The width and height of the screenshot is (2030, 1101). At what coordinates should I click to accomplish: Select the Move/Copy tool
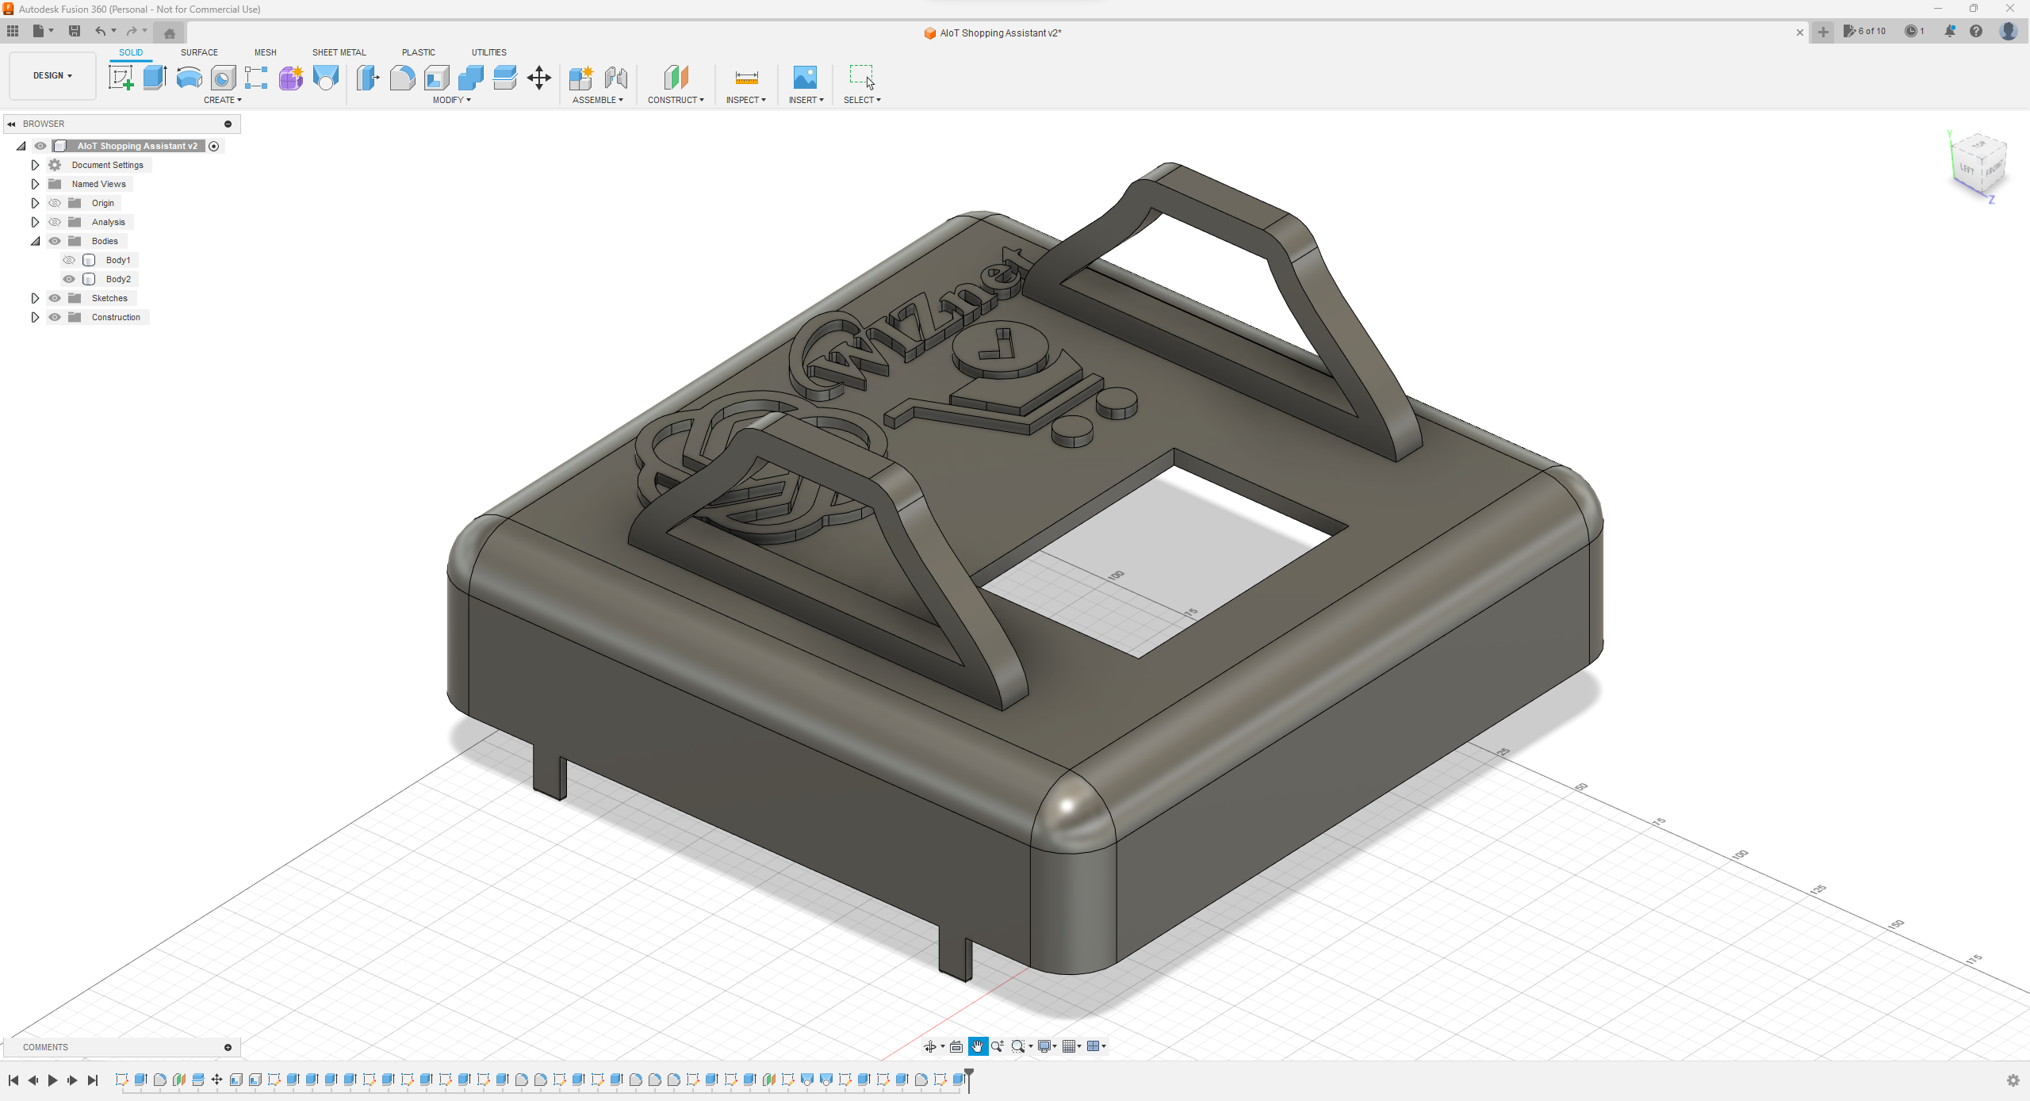click(539, 78)
